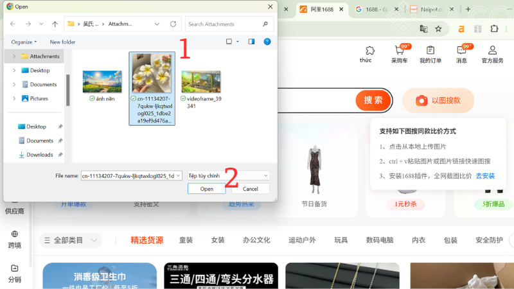Click the search magnifier icon in dialog

[265, 24]
